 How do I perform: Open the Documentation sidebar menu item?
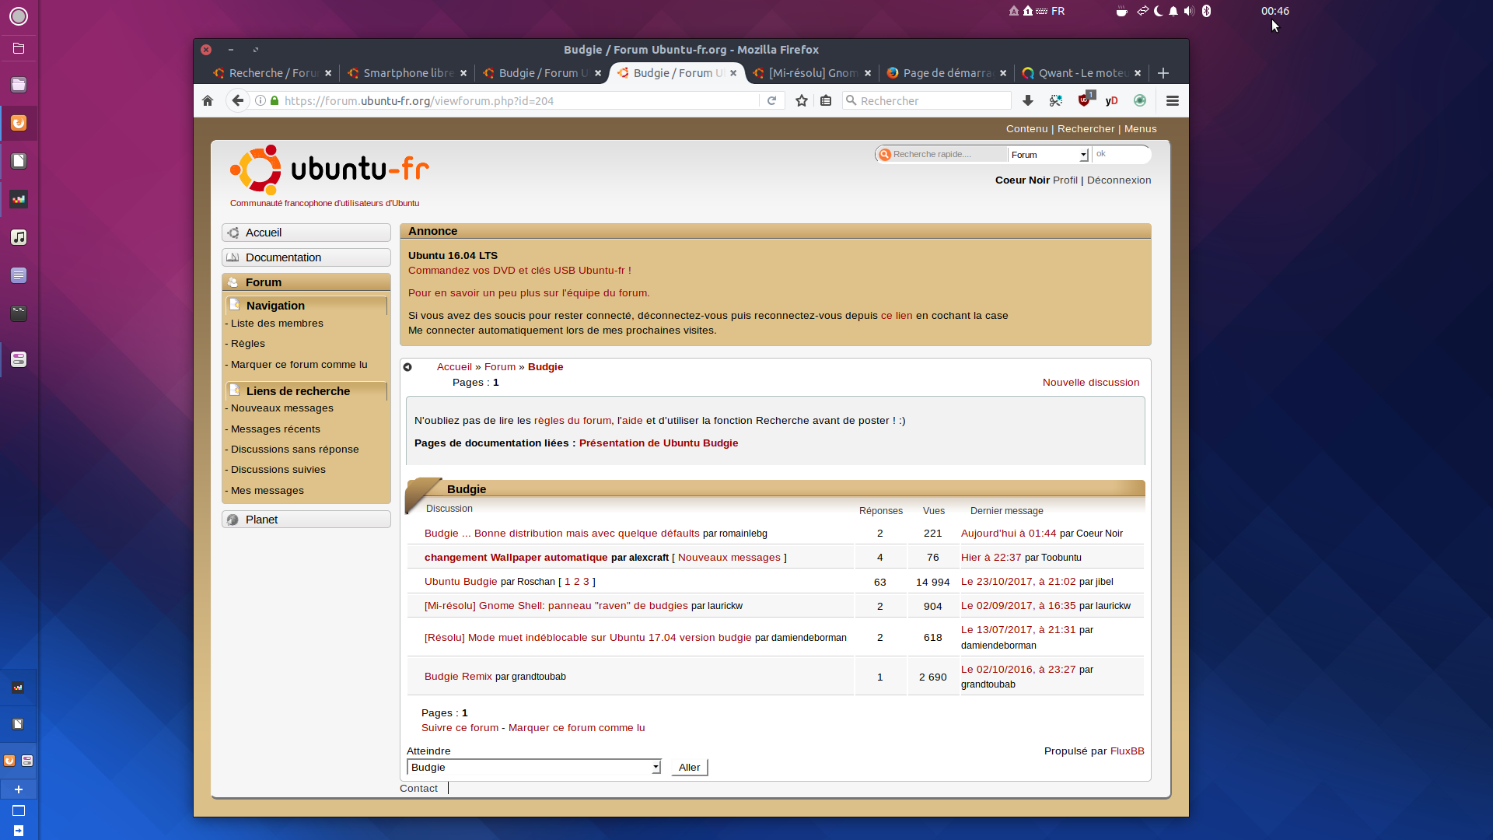[x=306, y=257]
